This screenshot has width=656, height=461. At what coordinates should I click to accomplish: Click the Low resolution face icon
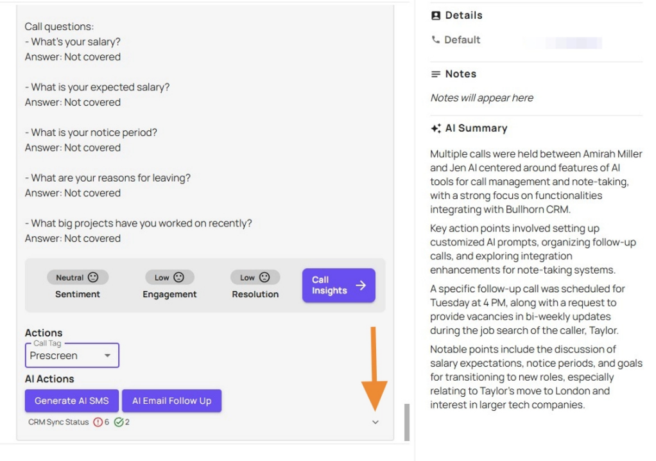pyautogui.click(x=264, y=277)
